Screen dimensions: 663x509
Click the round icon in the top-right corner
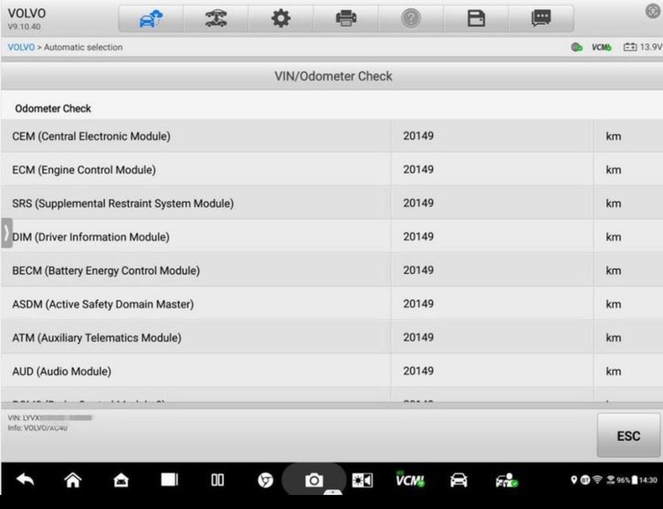(x=652, y=11)
